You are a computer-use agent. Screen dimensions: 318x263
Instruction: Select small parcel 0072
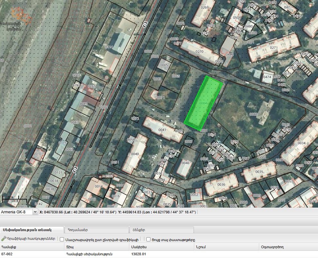(135, 119)
